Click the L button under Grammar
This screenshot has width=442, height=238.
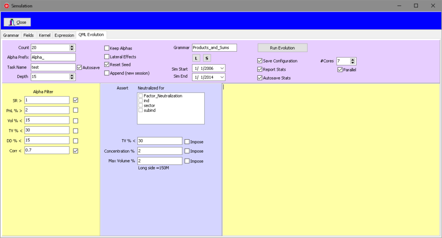coord(196,58)
